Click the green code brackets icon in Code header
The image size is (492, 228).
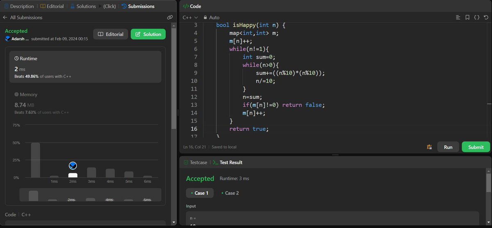click(x=185, y=6)
